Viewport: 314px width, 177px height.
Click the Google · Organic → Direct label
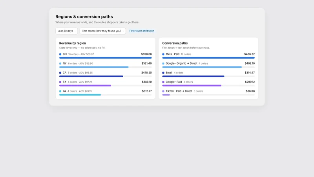click(x=181, y=63)
